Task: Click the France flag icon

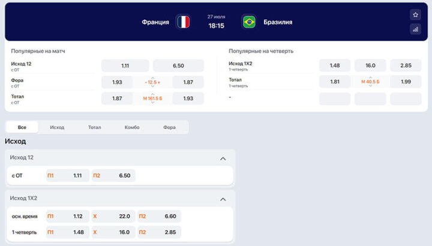Action: (x=183, y=22)
